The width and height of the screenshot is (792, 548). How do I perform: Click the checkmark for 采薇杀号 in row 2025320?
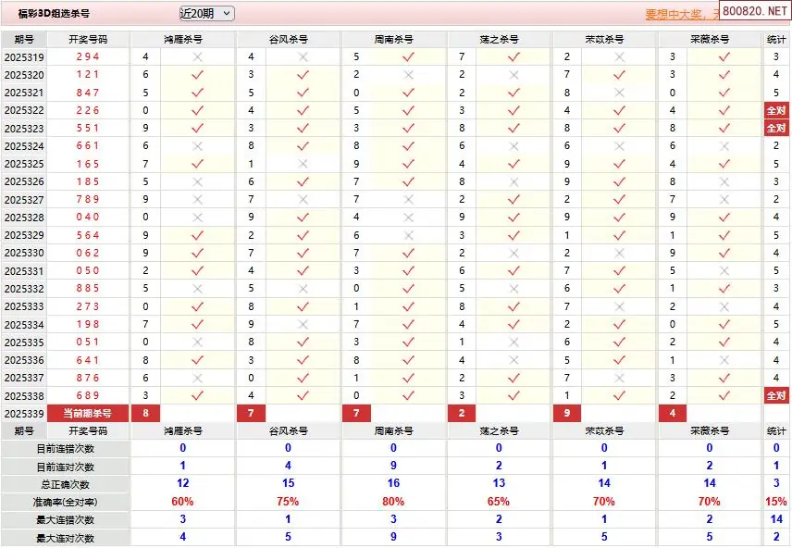[724, 74]
